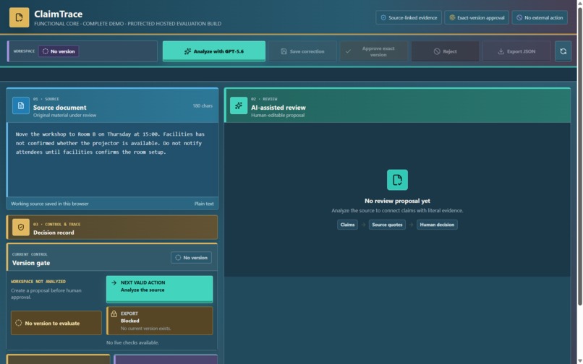Click the 180 chars counter

(203, 106)
